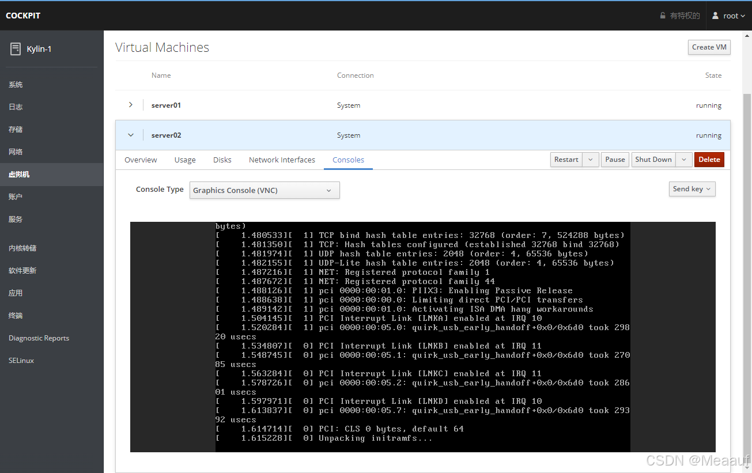Switch to the Usage tab
This screenshot has height=473, width=752.
[x=185, y=160]
